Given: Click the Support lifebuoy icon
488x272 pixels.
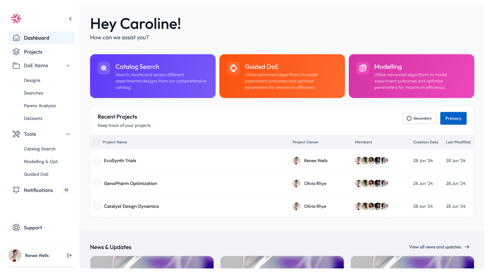Looking at the screenshot, I should coord(16,227).
